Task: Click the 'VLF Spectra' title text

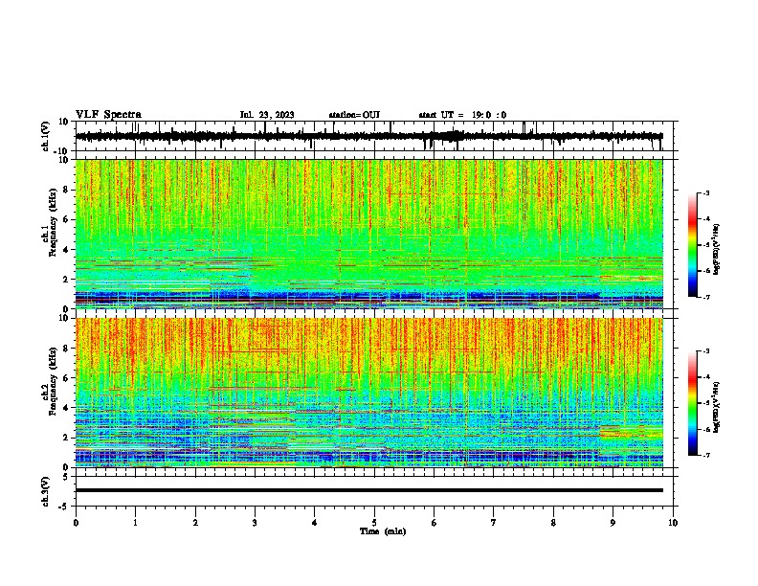Action: pyautogui.click(x=108, y=115)
